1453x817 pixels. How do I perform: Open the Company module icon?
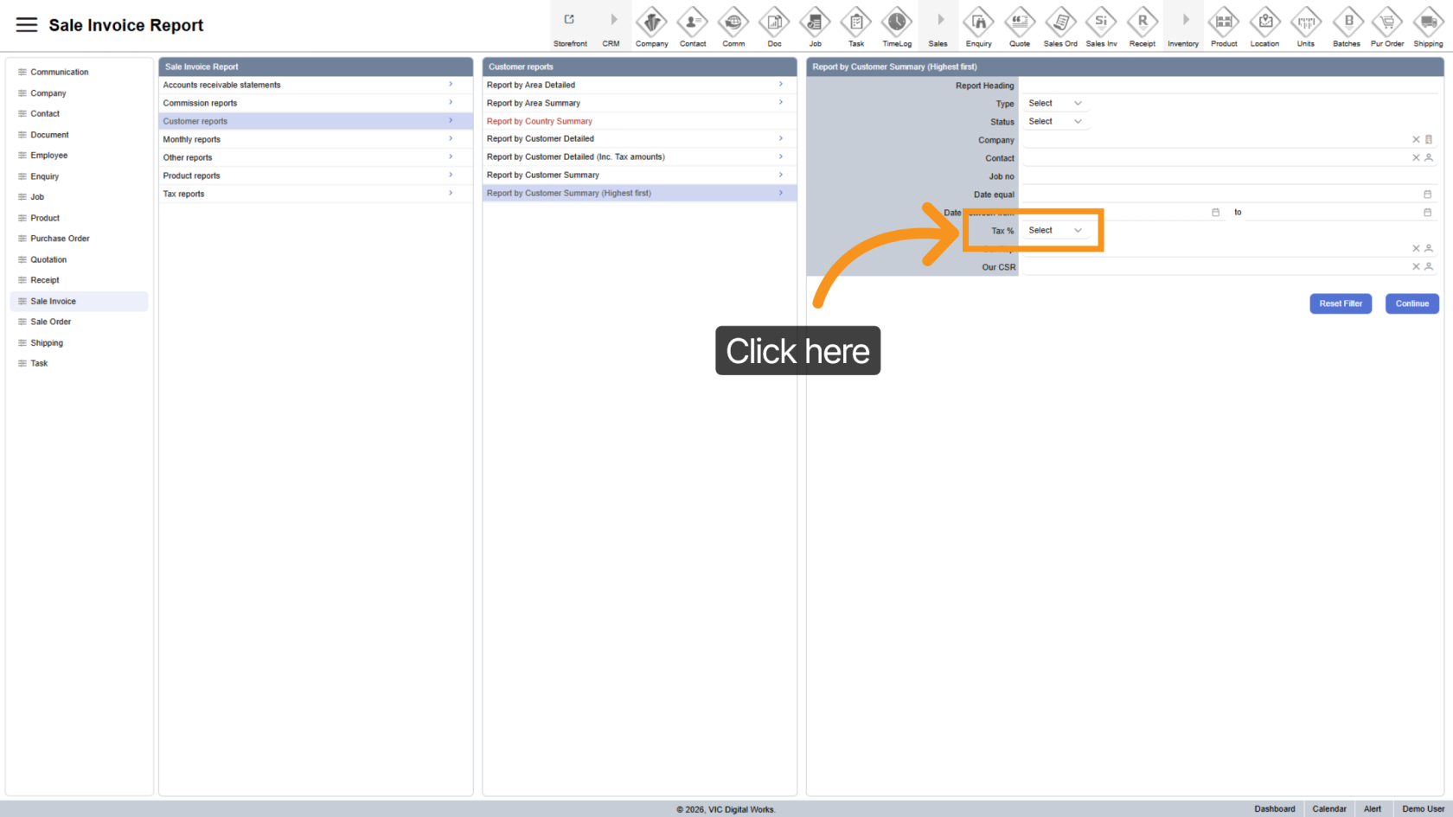pyautogui.click(x=651, y=22)
